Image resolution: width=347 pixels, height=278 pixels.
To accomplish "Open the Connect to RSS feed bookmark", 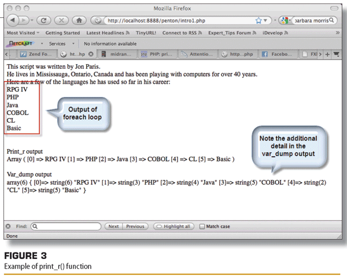I will (x=182, y=33).
